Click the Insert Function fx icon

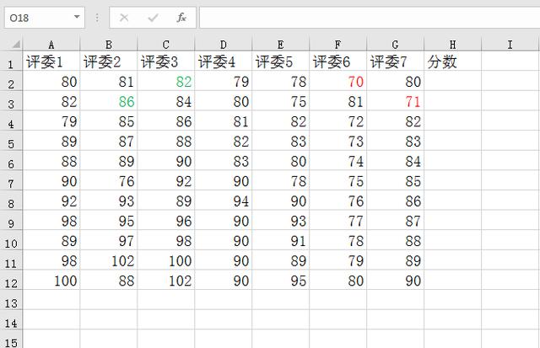click(181, 18)
